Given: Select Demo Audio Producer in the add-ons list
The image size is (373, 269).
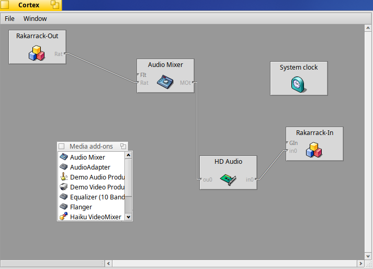Looking at the screenshot, I should (x=97, y=177).
